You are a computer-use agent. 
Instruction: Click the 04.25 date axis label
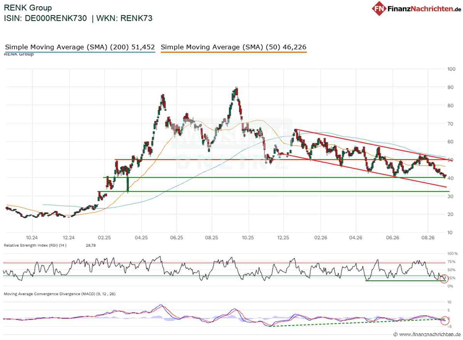click(x=141, y=238)
